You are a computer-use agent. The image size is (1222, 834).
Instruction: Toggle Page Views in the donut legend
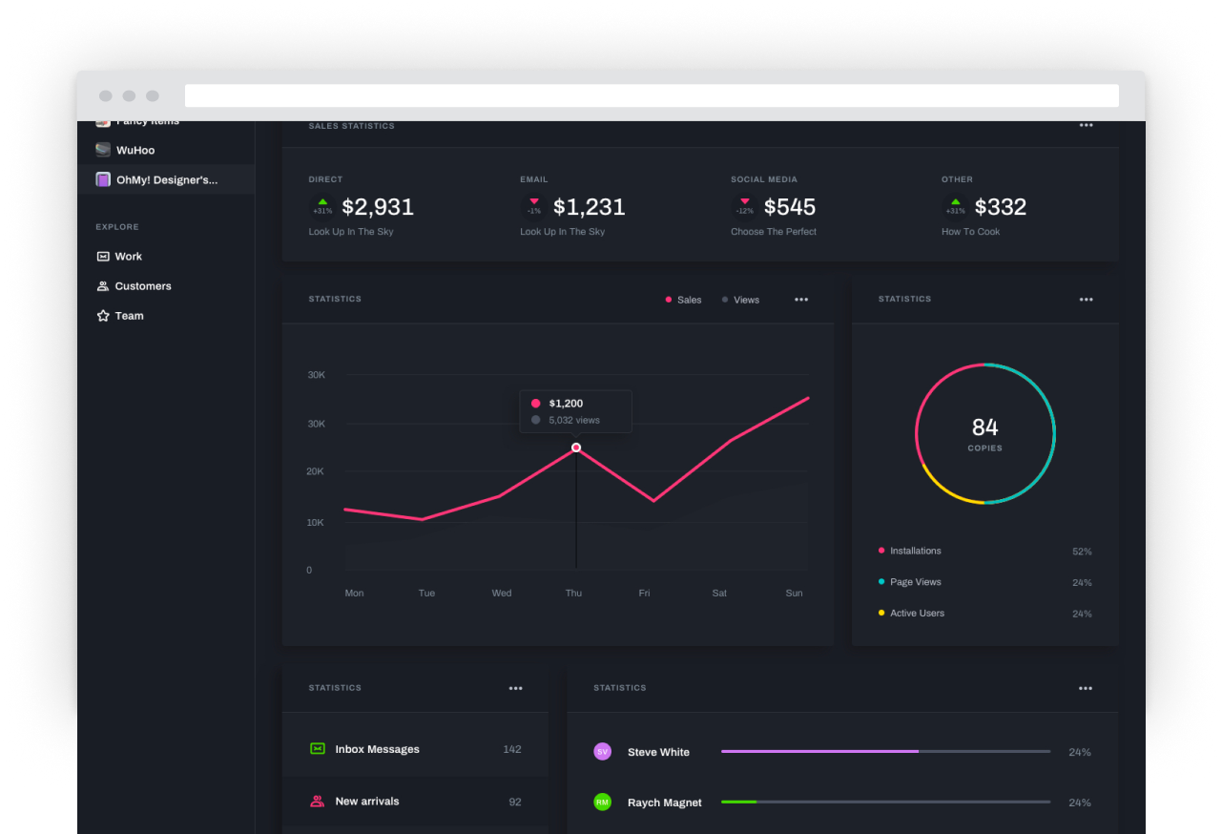pos(910,582)
